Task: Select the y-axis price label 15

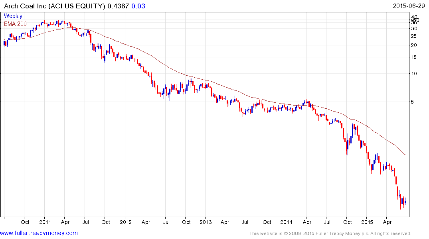Action: point(414,57)
